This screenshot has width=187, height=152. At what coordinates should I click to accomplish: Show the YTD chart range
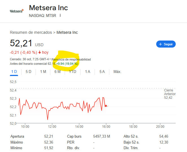pos(73,72)
